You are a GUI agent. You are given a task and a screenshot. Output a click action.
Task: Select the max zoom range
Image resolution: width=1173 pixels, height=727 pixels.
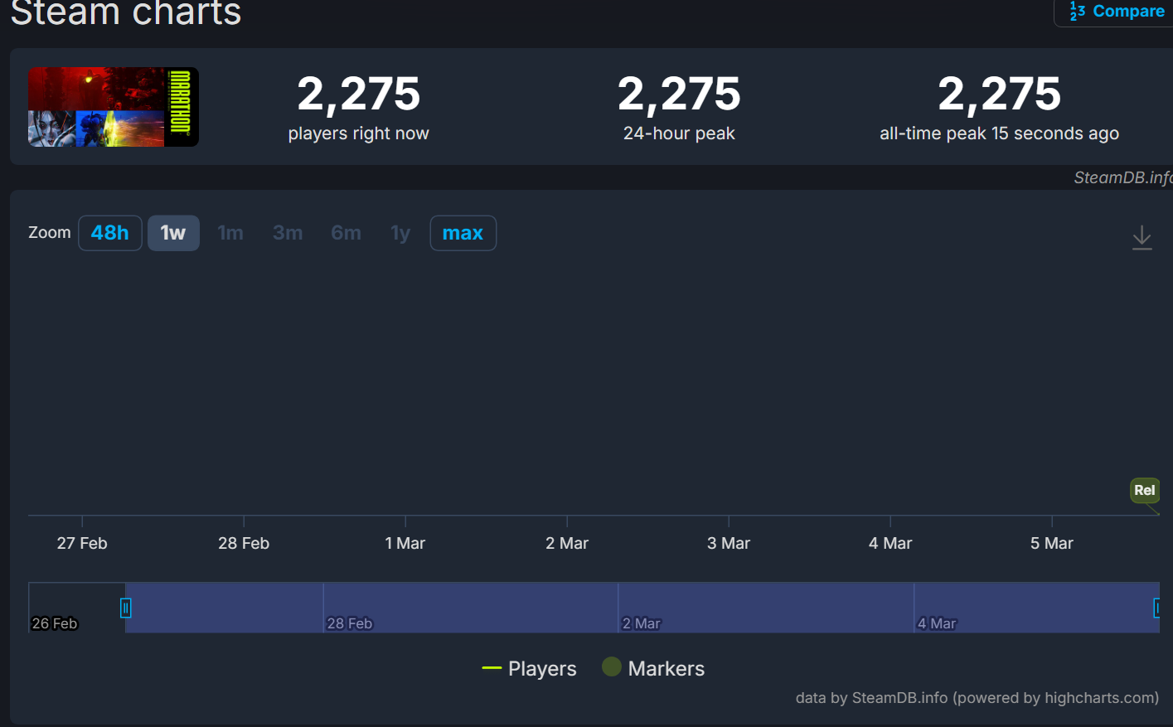click(463, 233)
